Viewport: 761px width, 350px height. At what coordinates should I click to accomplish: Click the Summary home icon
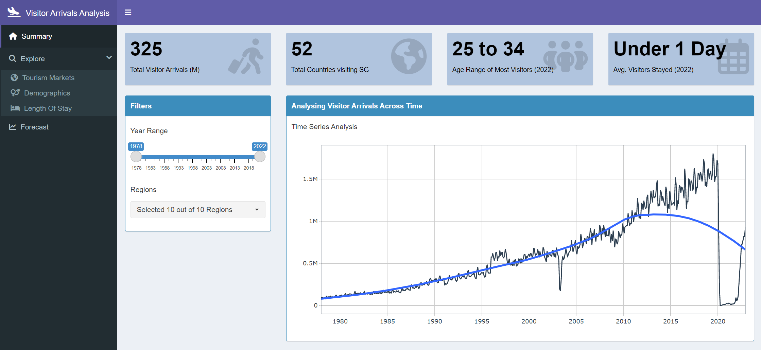click(x=13, y=36)
